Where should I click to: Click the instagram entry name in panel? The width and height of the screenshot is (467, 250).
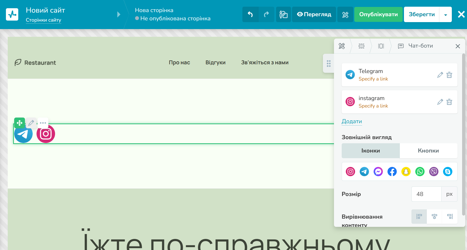372,98
